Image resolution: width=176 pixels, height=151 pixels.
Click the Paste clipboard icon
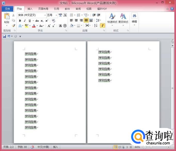(7, 16)
